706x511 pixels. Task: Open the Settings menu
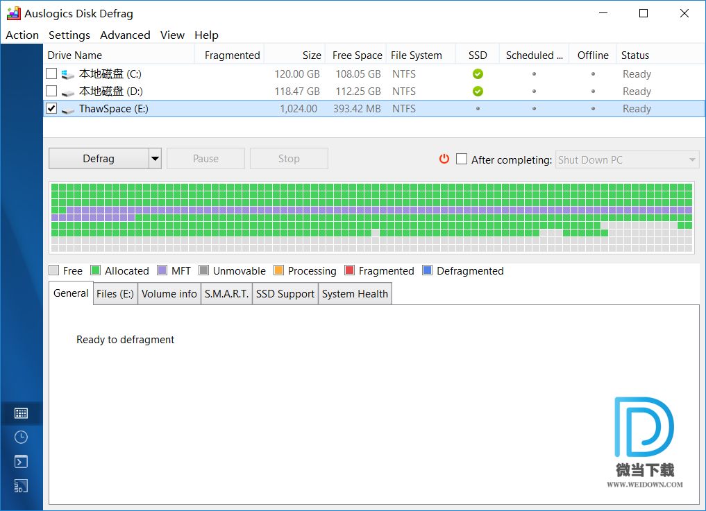pos(69,35)
